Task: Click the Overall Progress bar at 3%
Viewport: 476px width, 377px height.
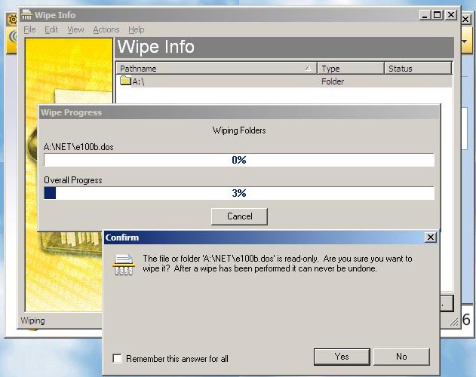Action: click(239, 193)
